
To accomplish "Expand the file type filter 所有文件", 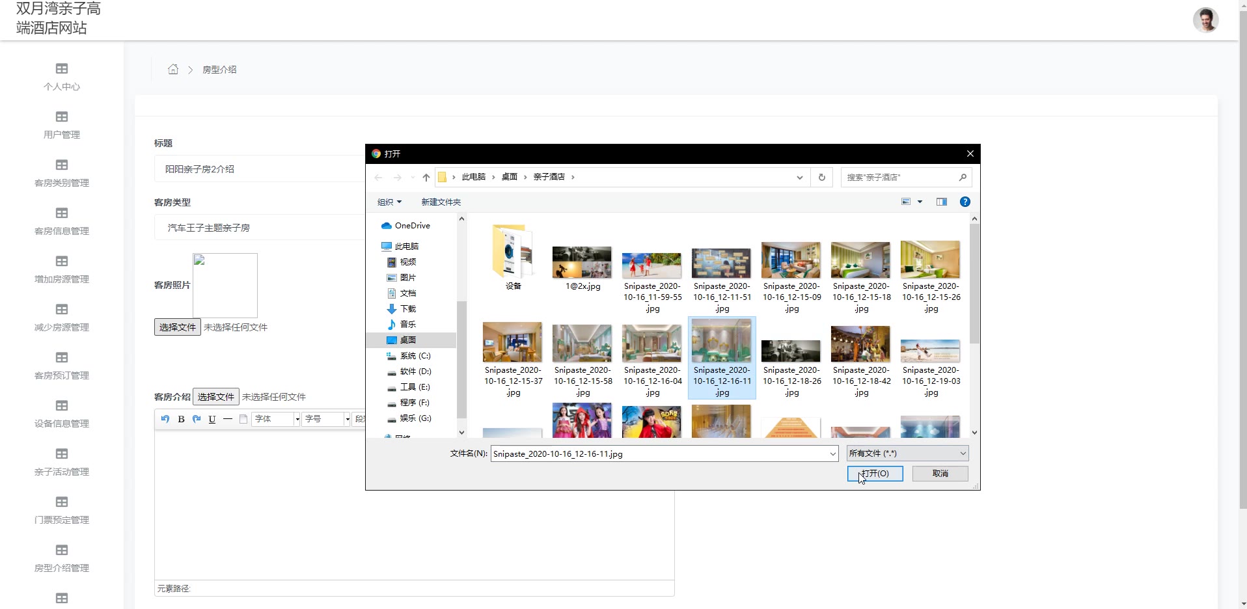I will pos(907,453).
